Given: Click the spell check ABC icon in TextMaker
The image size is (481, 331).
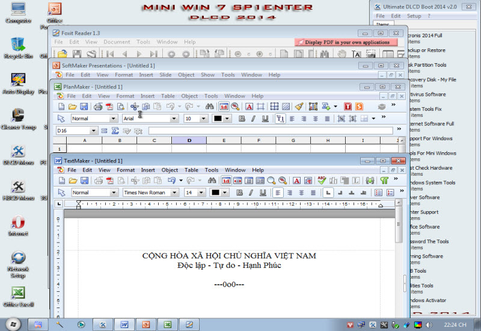Looking at the screenshot, I should [x=322, y=180].
